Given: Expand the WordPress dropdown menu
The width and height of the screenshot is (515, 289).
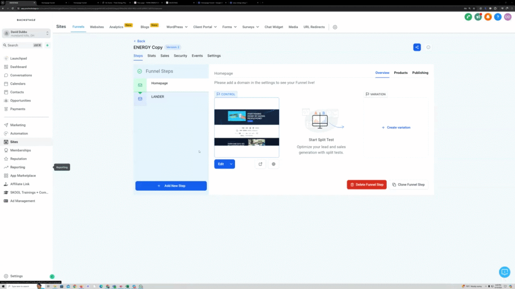Looking at the screenshot, I should pyautogui.click(x=177, y=27).
